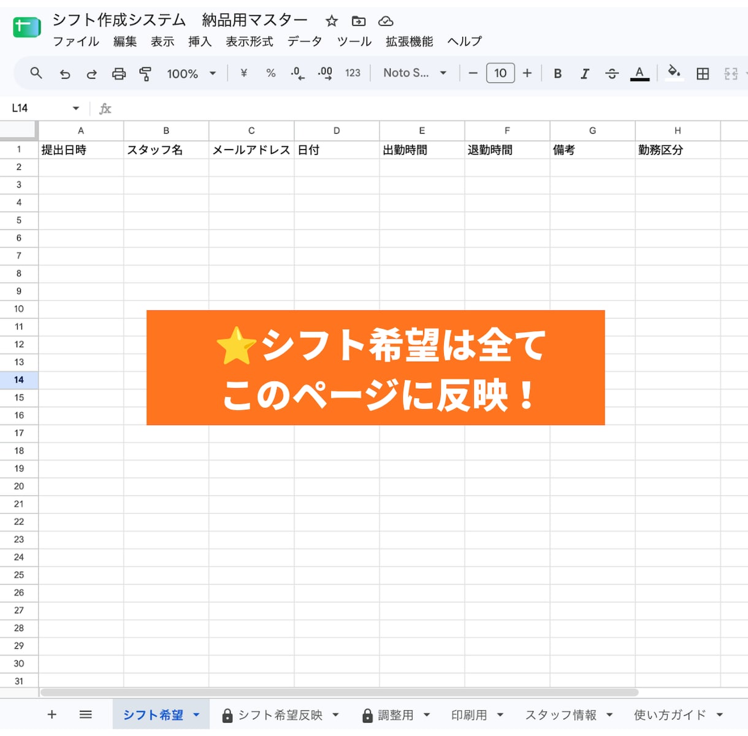Add a new sheet with plus button

(x=52, y=715)
